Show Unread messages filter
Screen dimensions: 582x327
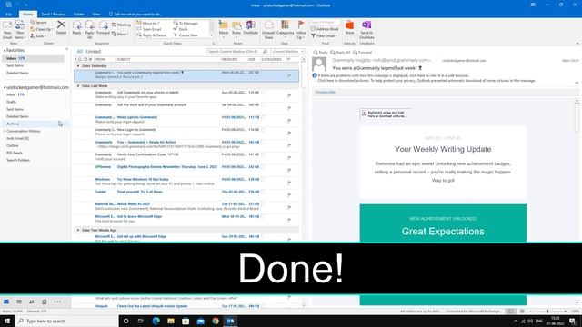[93, 52]
